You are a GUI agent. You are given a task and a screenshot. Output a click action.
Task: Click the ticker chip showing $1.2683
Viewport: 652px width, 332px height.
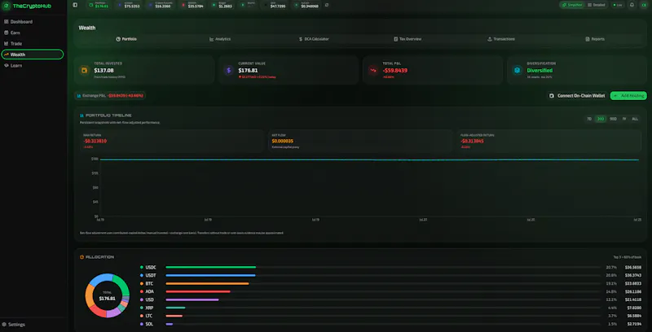tap(222, 5)
